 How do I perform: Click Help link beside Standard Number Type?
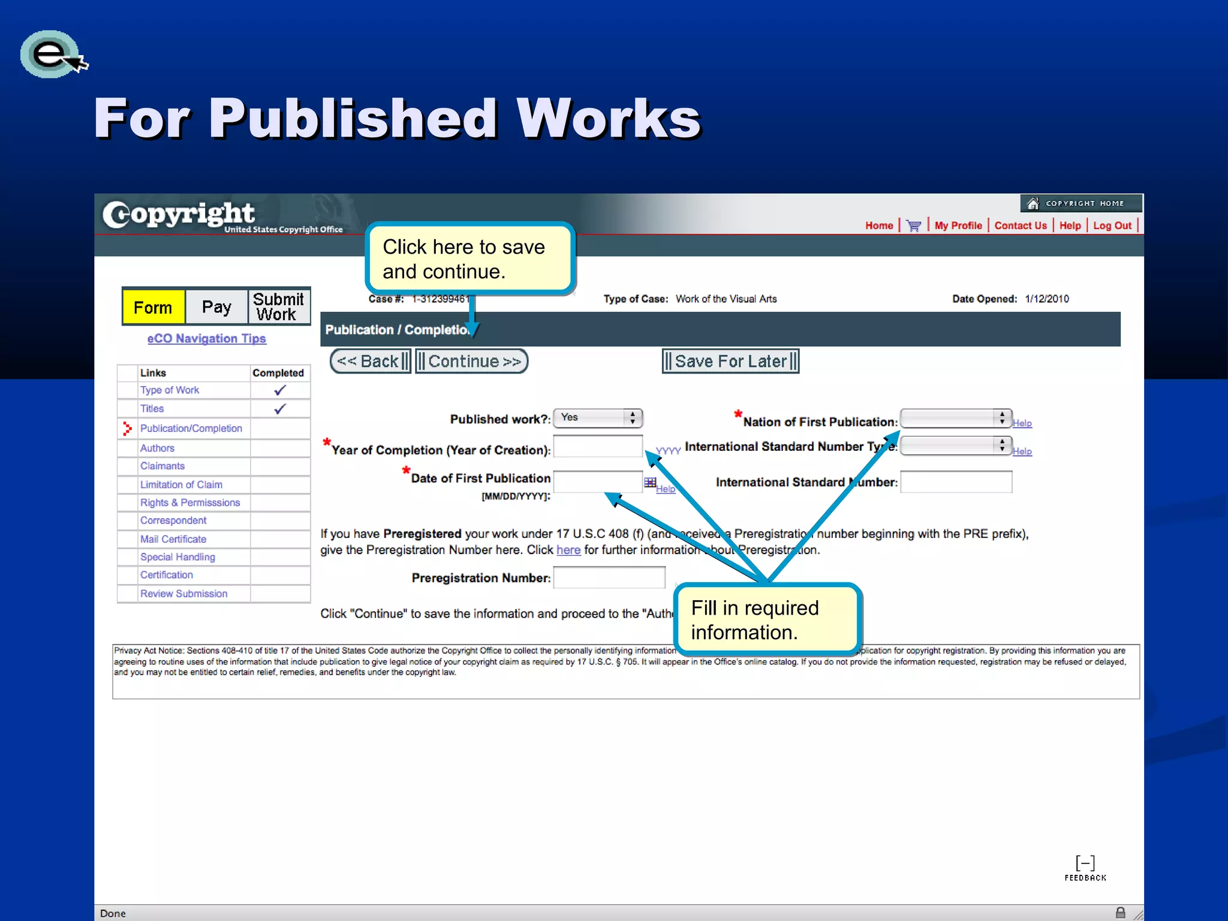click(1022, 452)
